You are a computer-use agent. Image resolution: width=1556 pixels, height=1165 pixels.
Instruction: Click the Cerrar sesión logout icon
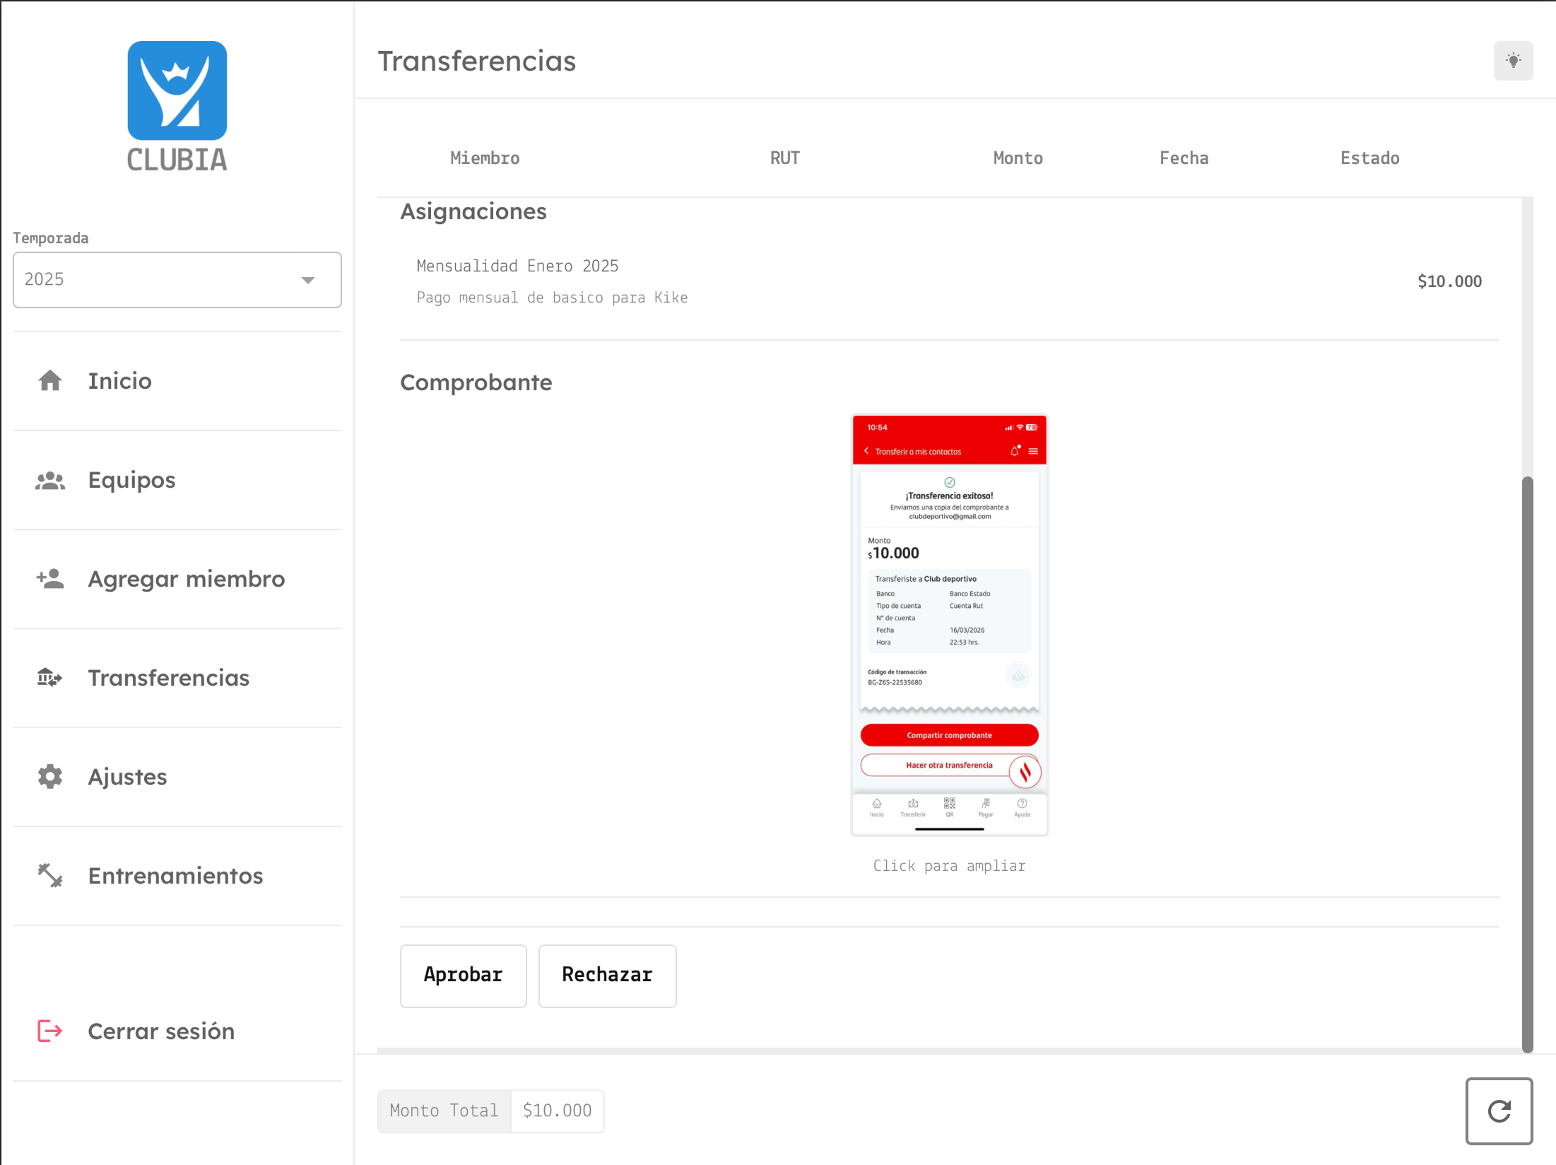pyautogui.click(x=48, y=1031)
